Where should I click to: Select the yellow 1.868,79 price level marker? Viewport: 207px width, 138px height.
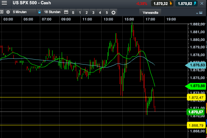pyautogui.click(x=196, y=125)
